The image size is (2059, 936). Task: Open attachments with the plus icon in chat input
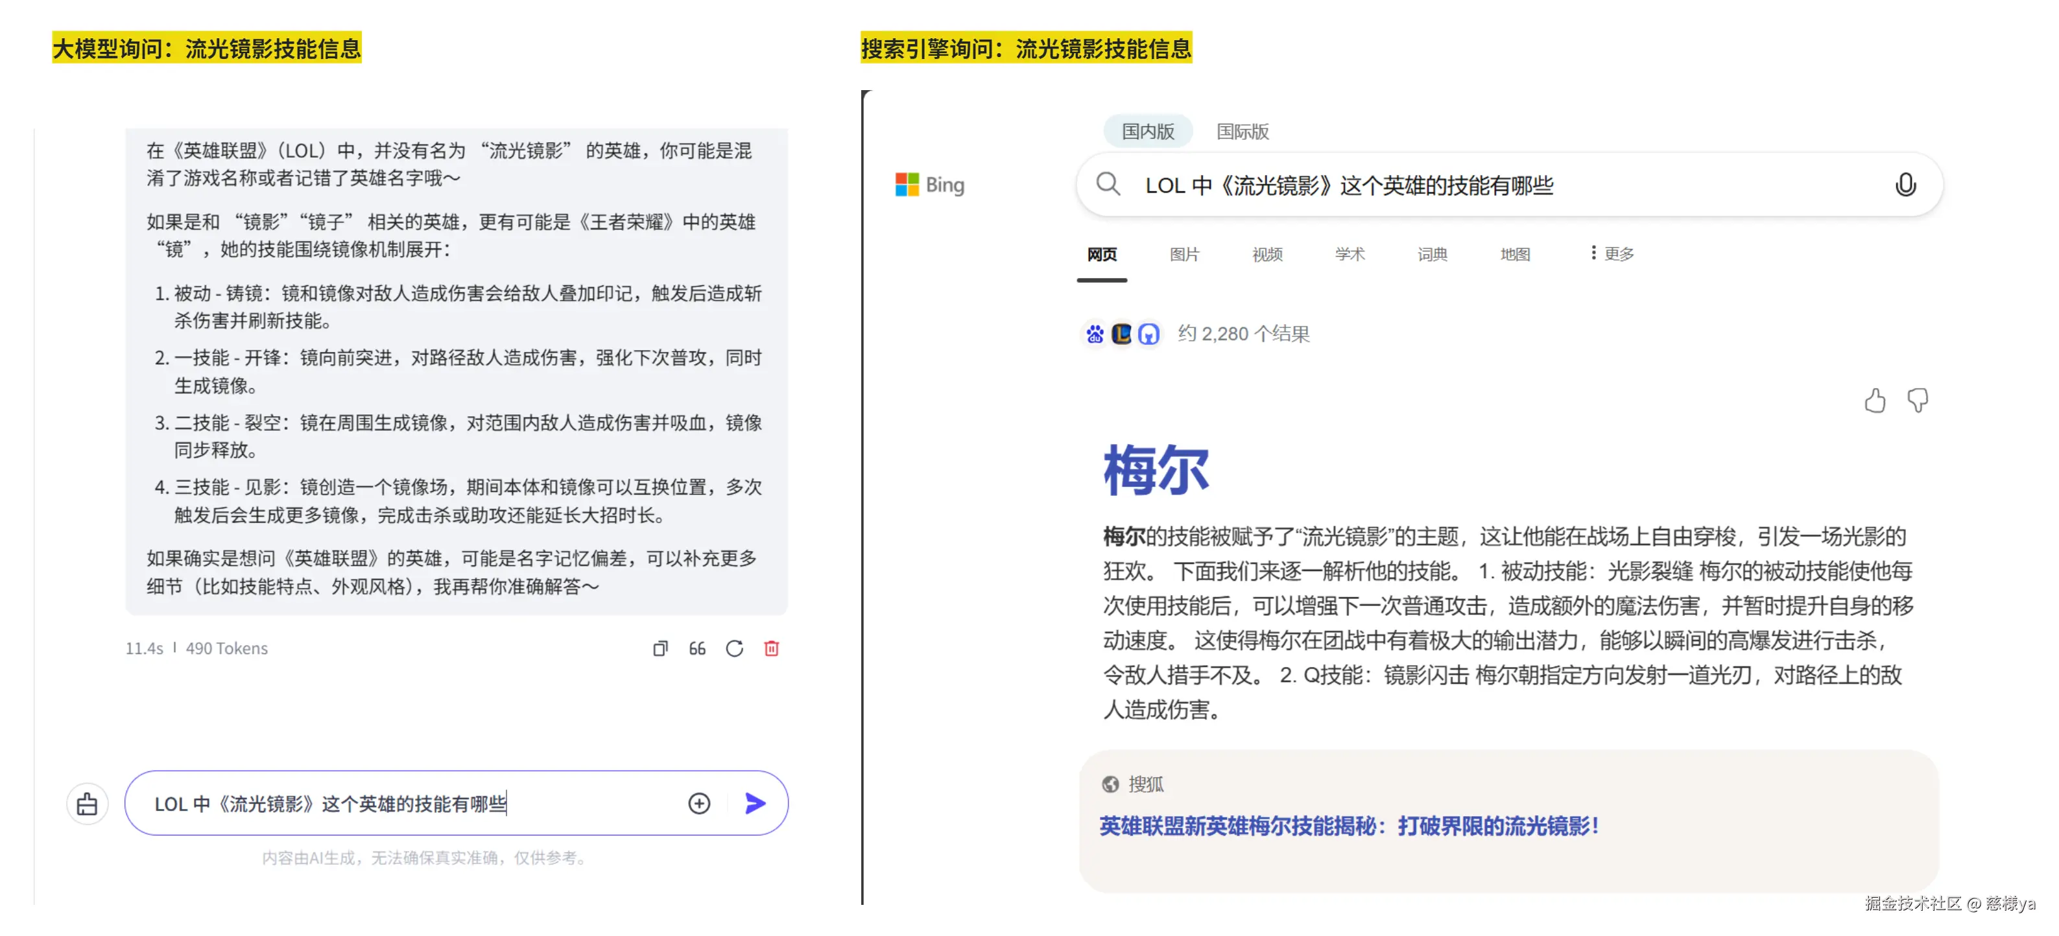coord(698,803)
